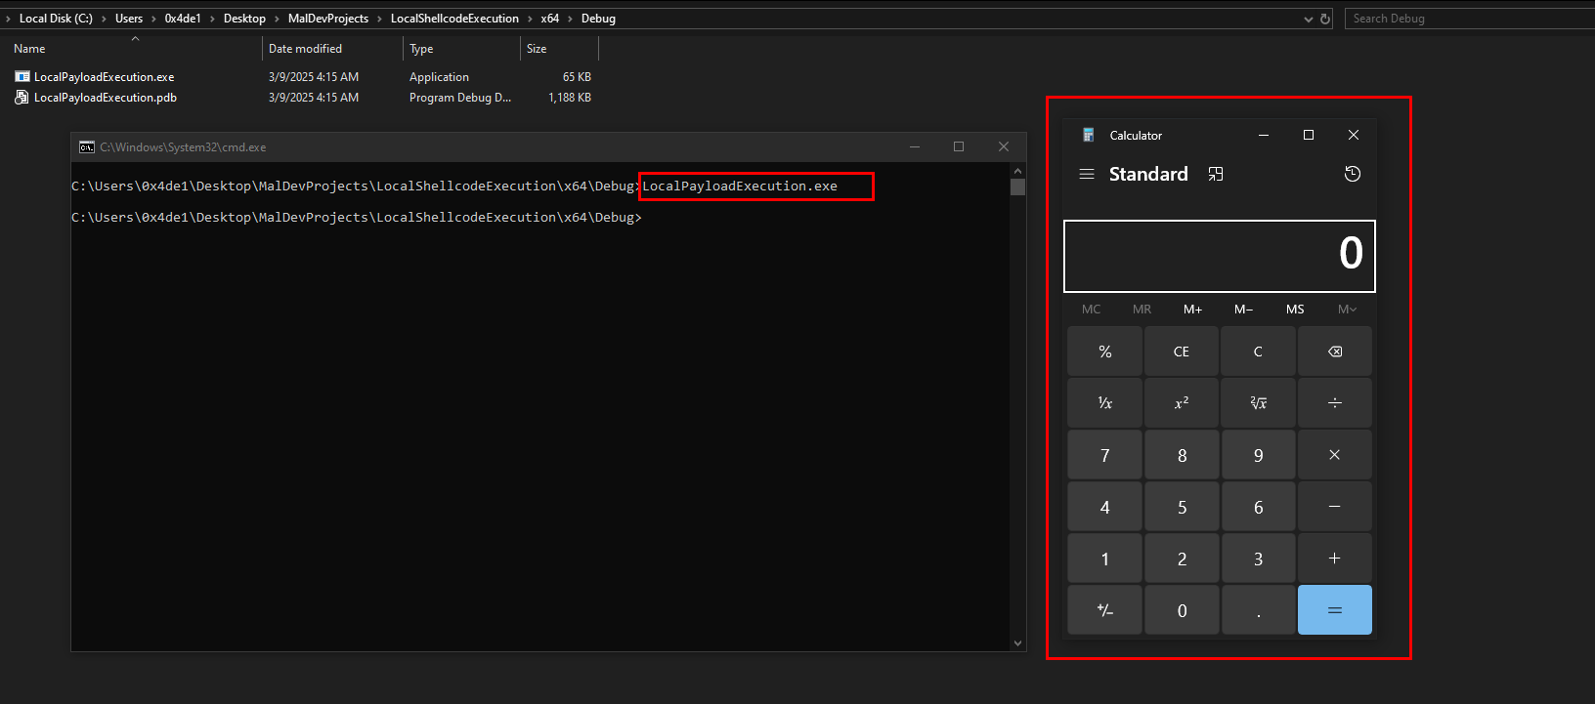Sort files by Size column header
The height and width of the screenshot is (704, 1595).
coord(537,49)
